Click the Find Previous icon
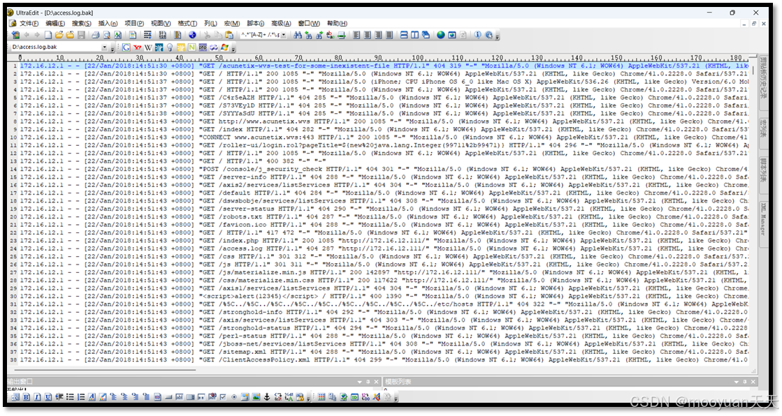The height and width of the screenshot is (416, 782). pos(309,35)
